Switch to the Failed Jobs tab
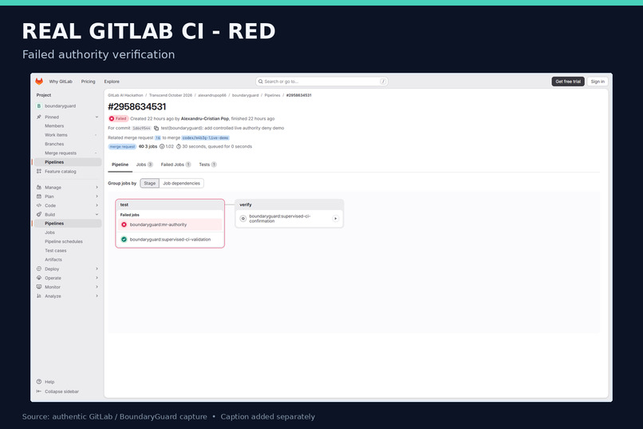Viewport: 643px width, 429px height. [176, 165]
